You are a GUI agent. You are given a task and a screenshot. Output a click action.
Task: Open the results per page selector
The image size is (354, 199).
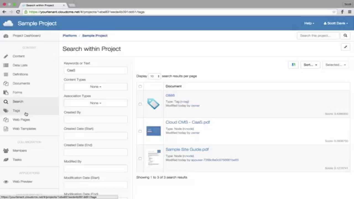click(x=154, y=76)
